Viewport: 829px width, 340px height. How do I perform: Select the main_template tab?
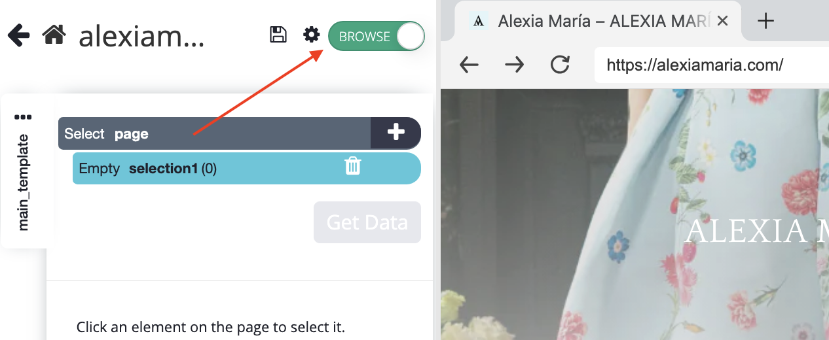pyautogui.click(x=24, y=182)
